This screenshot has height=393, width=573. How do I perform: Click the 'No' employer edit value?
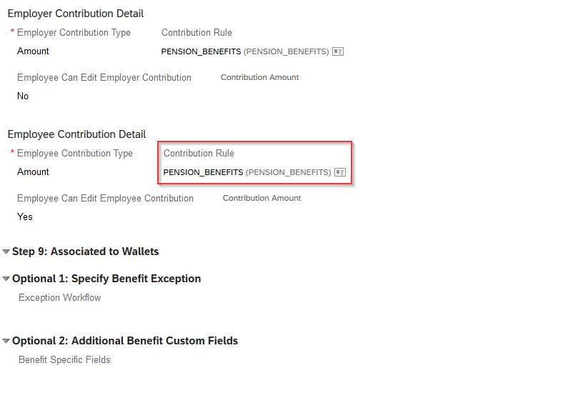click(x=23, y=96)
